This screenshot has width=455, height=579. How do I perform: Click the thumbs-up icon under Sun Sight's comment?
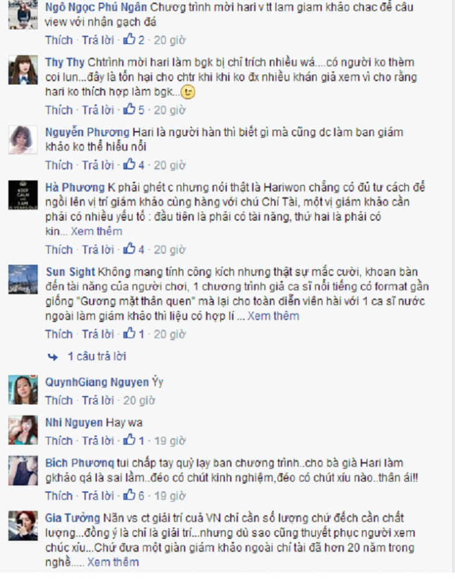[x=129, y=333]
